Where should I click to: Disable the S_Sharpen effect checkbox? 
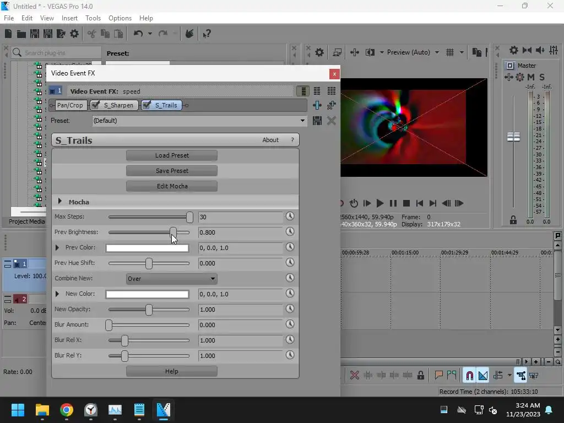95,105
